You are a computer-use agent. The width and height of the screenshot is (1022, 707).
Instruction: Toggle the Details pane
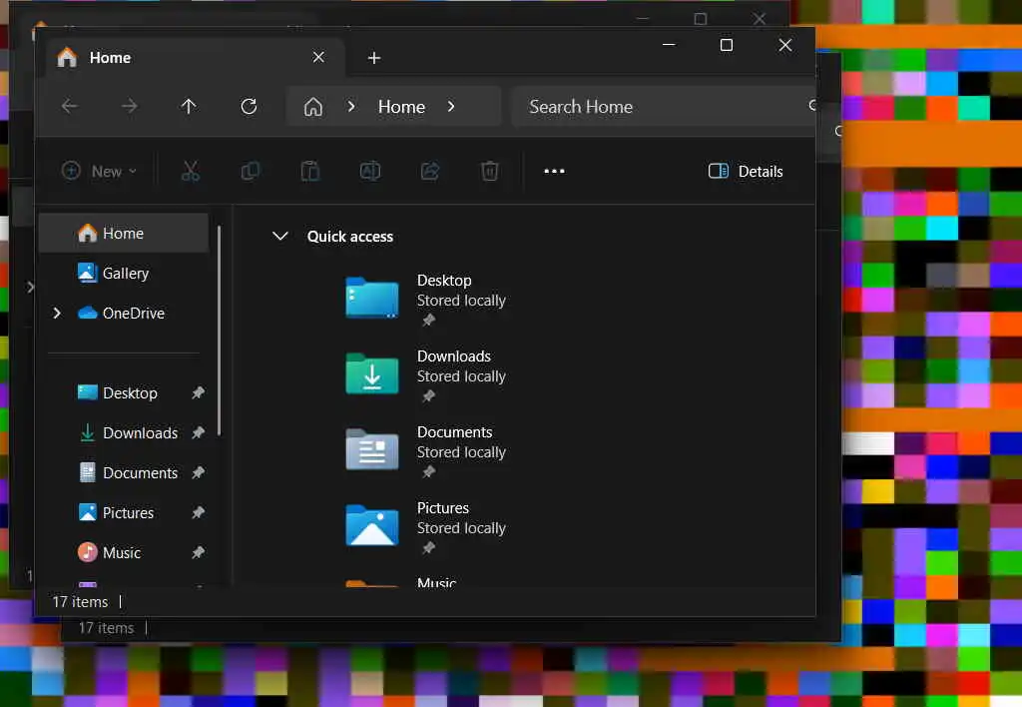coord(746,171)
